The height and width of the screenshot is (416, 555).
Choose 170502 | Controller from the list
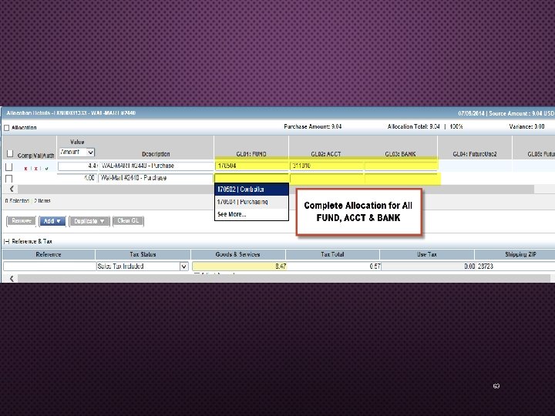(251, 190)
